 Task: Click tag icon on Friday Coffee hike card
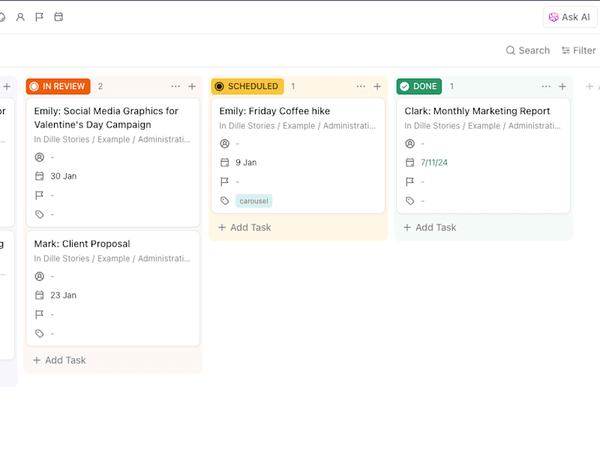coord(224,200)
